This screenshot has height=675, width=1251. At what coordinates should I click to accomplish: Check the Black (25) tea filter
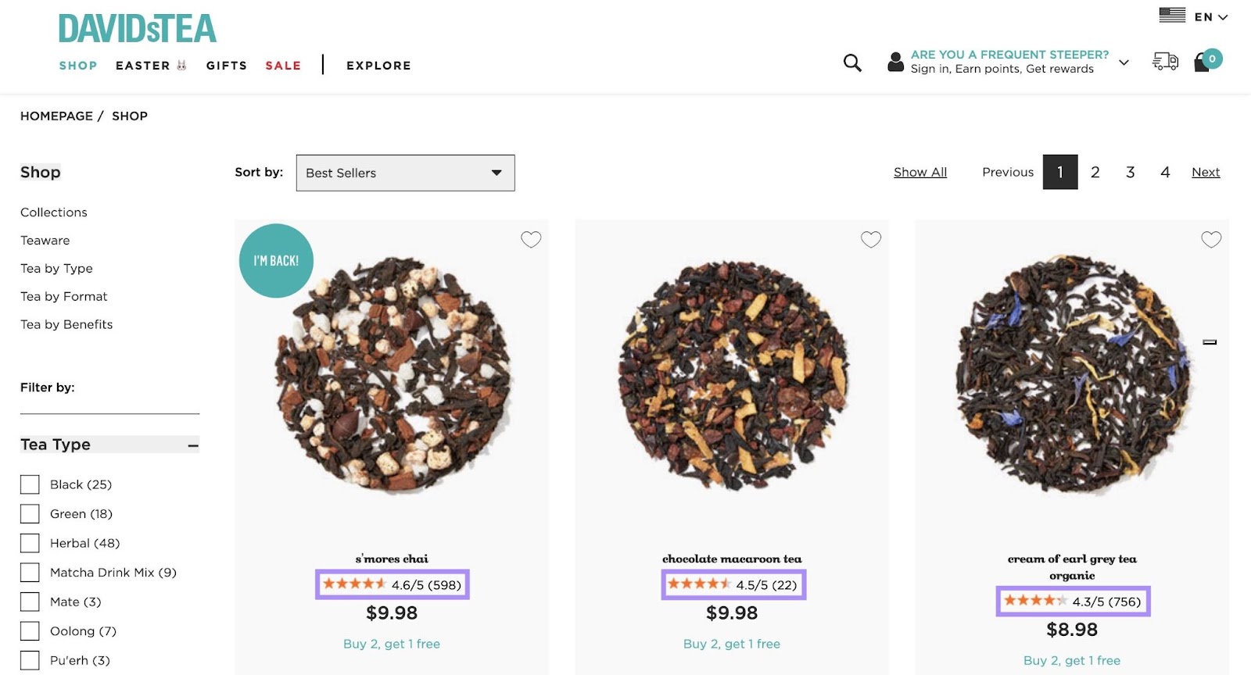click(x=29, y=484)
